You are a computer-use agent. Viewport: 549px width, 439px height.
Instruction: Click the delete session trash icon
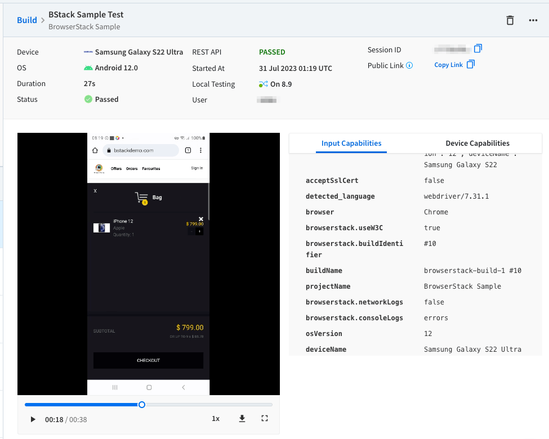click(510, 20)
